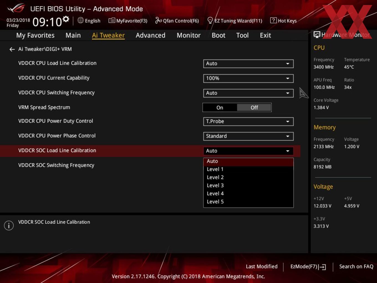Click APU Freq value 100.0 MHz

[x=324, y=87]
